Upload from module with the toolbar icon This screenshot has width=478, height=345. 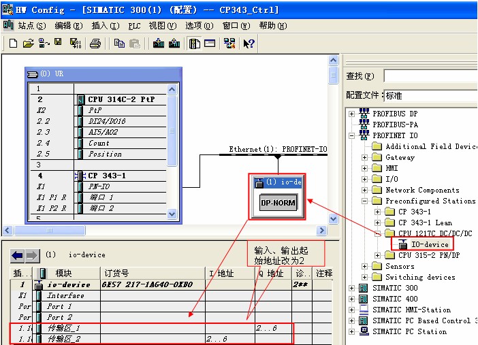click(x=174, y=44)
